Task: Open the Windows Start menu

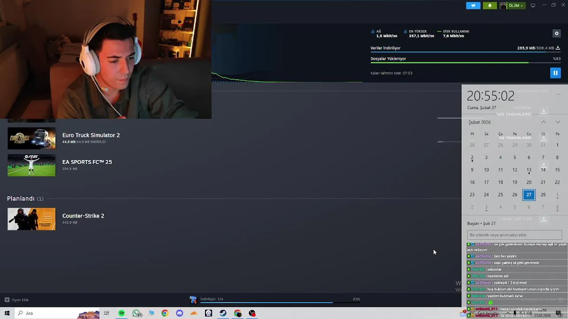Action: point(7,313)
